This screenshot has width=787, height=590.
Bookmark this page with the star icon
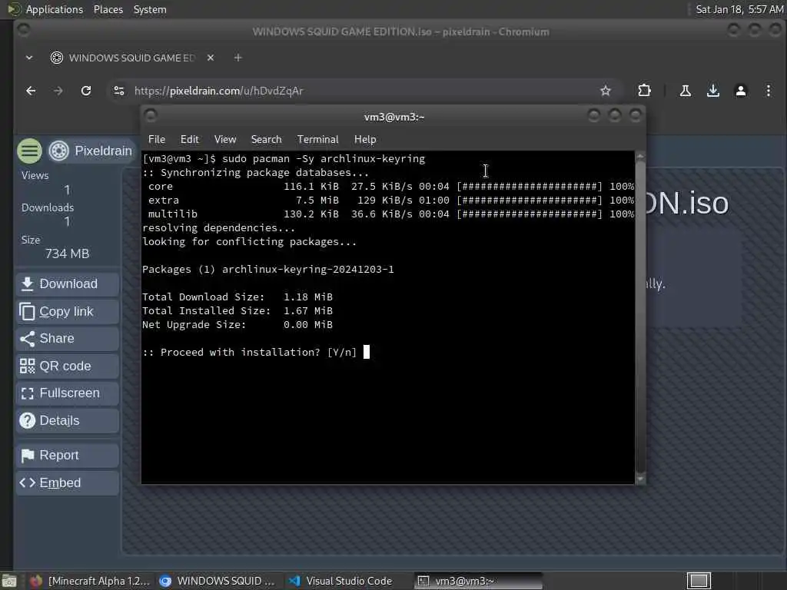pyautogui.click(x=606, y=91)
